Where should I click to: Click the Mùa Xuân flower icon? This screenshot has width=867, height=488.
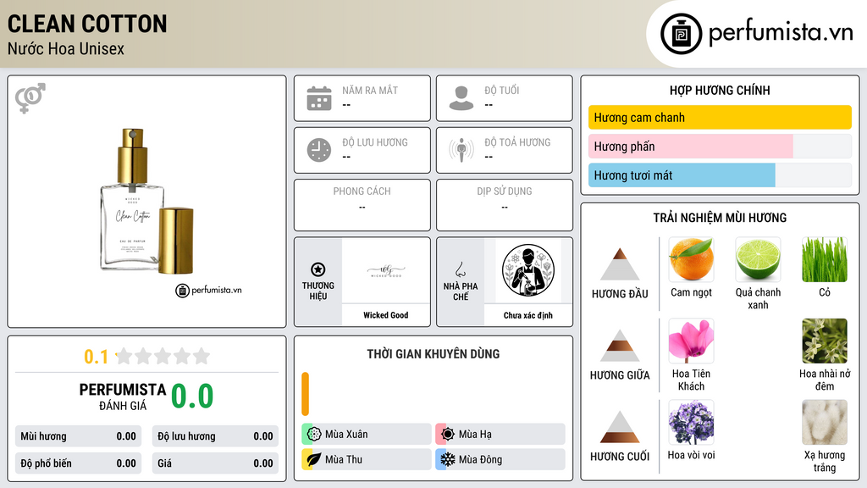[314, 434]
